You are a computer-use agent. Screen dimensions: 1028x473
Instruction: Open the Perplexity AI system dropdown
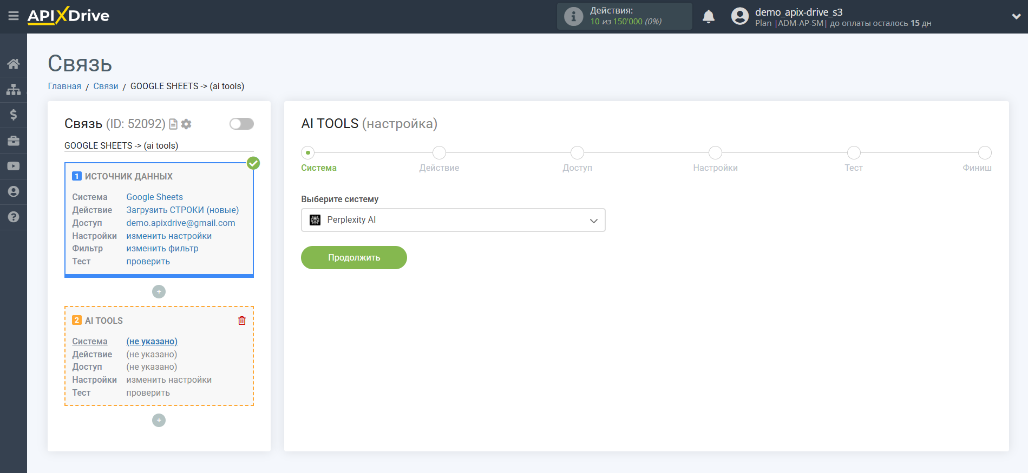tap(453, 220)
